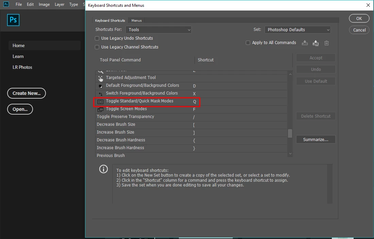Click the Delete Shortcut button
This screenshot has height=239, width=374.
tap(316, 116)
